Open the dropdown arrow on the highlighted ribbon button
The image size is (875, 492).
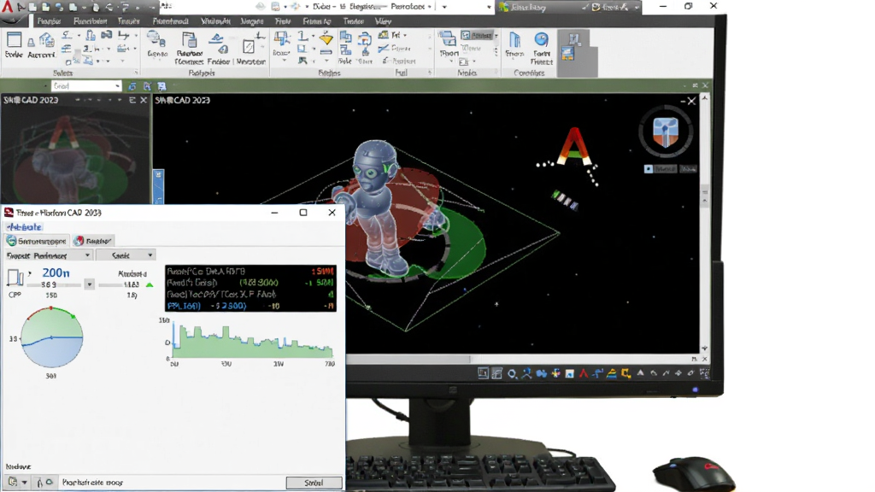click(x=496, y=36)
